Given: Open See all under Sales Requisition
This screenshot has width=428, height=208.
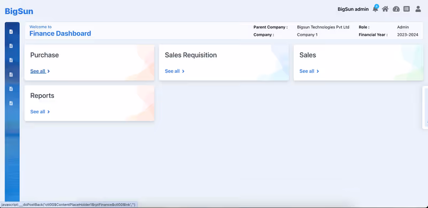Looking at the screenshot, I should [172, 71].
